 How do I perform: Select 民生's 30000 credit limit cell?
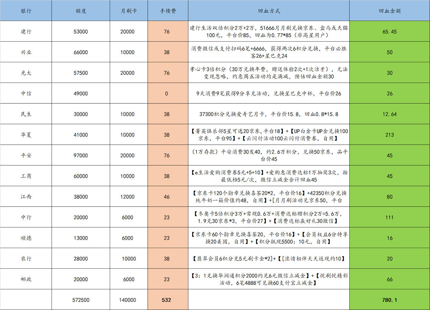pos(81,114)
